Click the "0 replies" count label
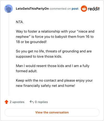Image resolution: width=104 pixels, height=121 pixels. coord(41,102)
